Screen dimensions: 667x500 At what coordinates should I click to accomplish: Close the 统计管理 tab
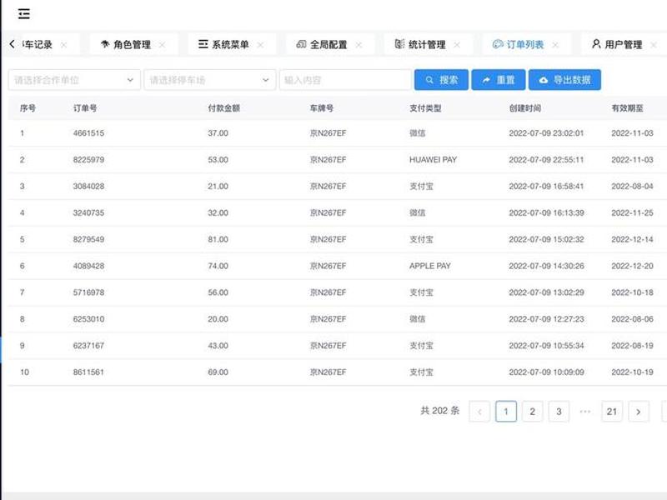click(457, 45)
